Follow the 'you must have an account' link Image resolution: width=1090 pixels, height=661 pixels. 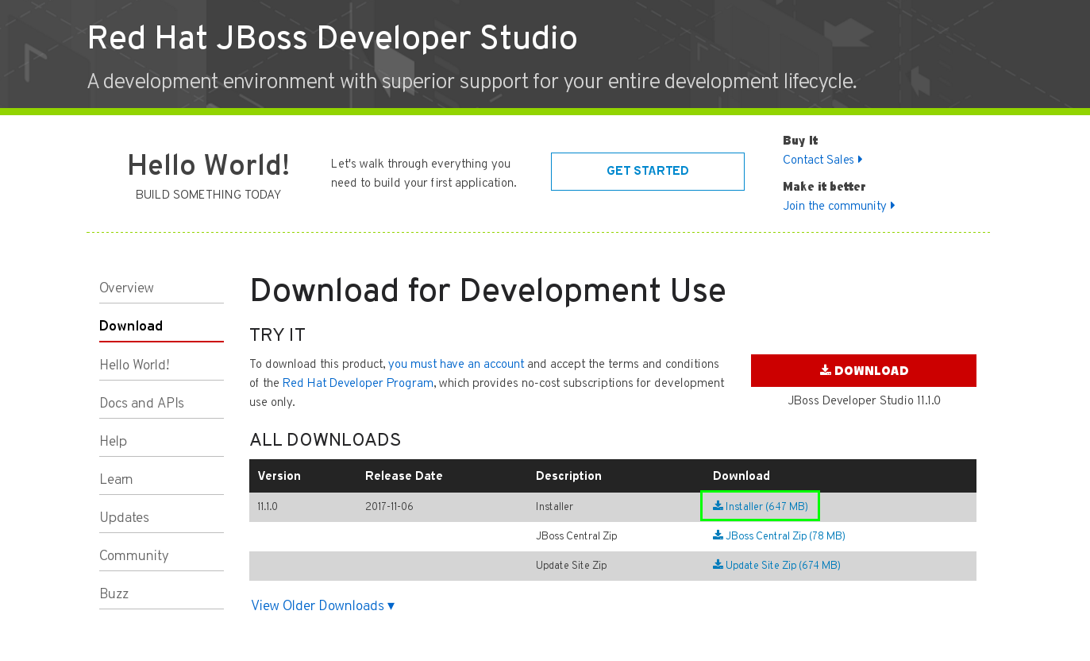(x=456, y=364)
